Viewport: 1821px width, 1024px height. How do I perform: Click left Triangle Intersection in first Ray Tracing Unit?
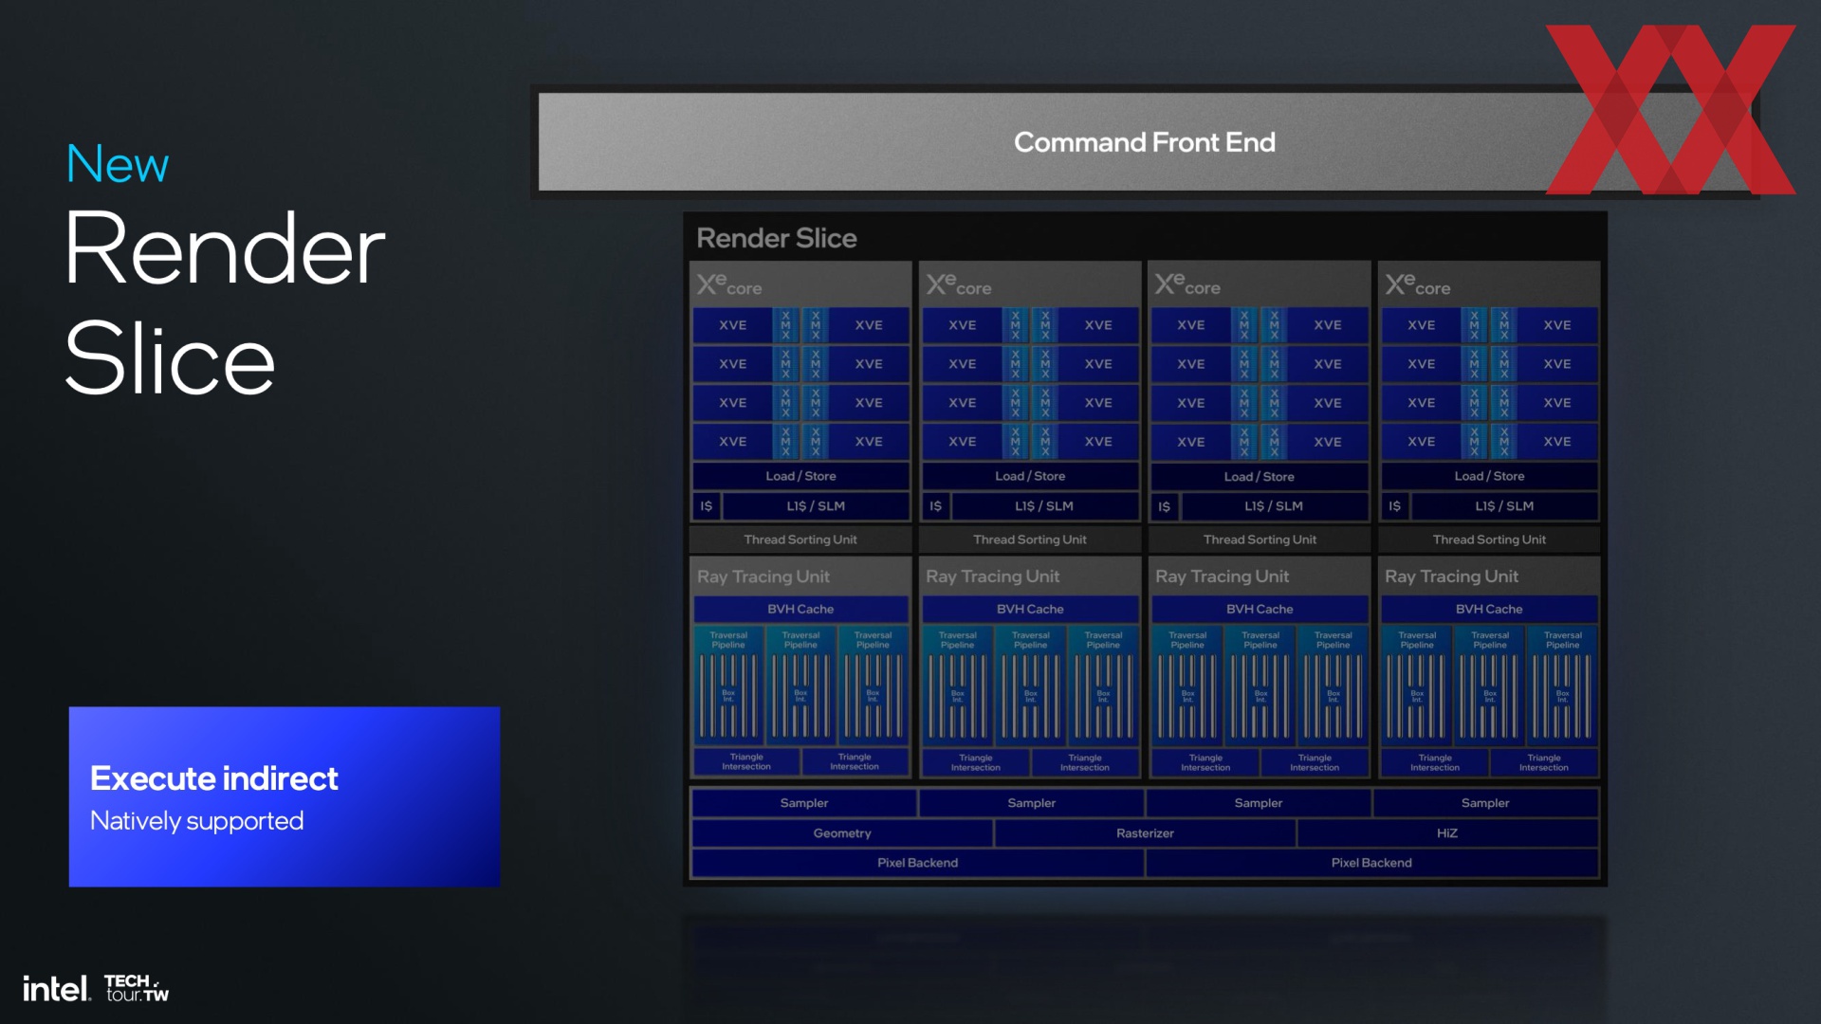pos(746,761)
